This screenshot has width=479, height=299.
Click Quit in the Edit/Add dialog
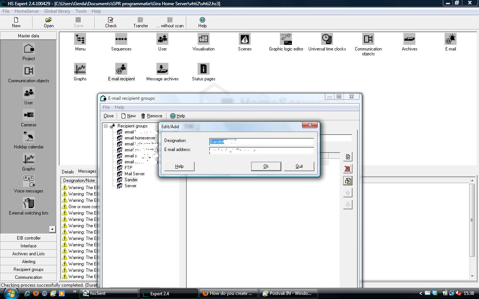pos(299,166)
